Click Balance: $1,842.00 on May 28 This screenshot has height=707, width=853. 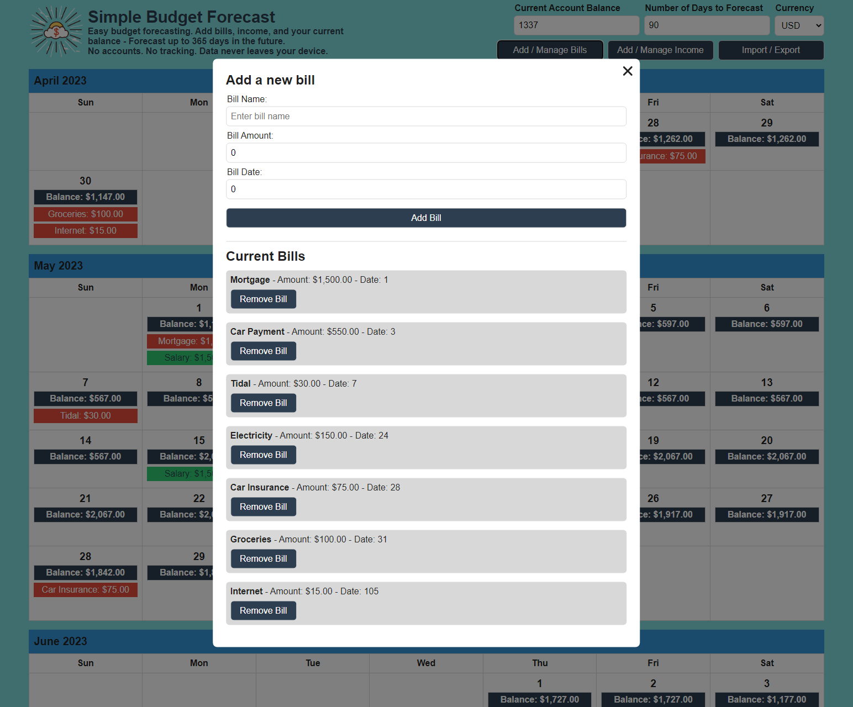pyautogui.click(x=86, y=572)
